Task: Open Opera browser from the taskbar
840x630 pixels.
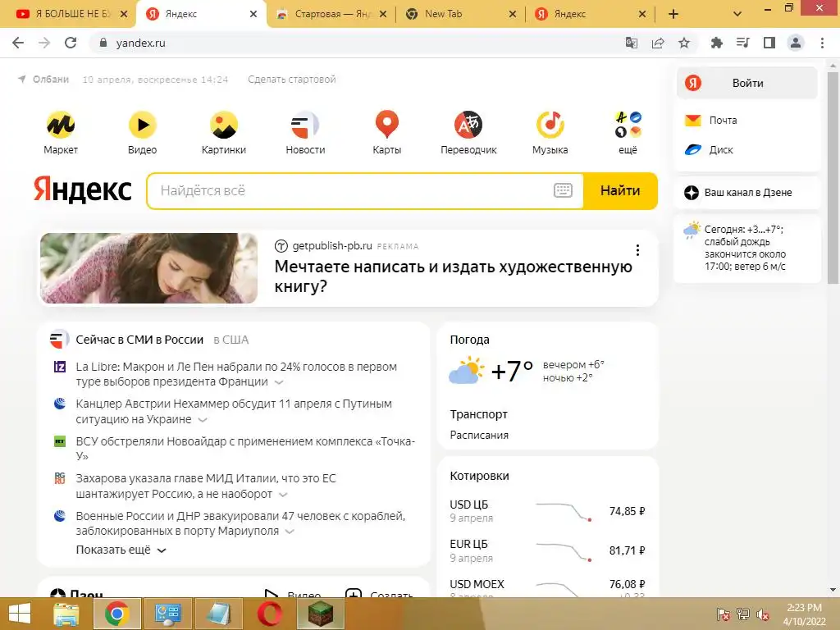Action: 270,614
